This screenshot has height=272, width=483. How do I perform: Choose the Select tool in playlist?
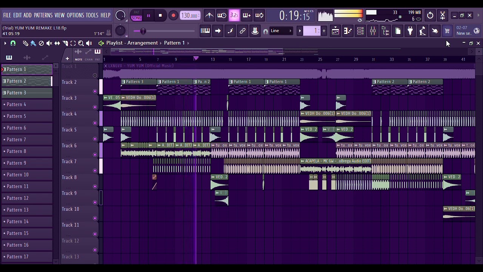point(73,43)
